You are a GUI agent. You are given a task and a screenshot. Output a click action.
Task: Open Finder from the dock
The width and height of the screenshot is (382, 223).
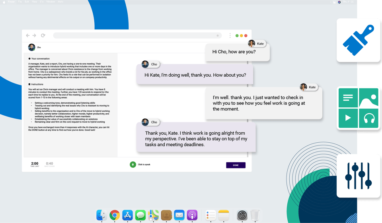point(101,215)
